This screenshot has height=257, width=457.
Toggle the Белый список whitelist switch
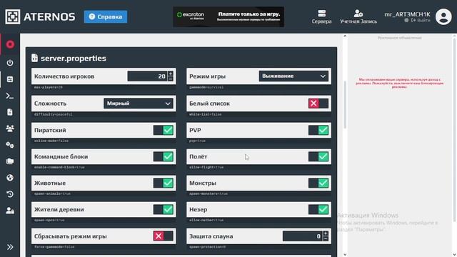point(318,104)
